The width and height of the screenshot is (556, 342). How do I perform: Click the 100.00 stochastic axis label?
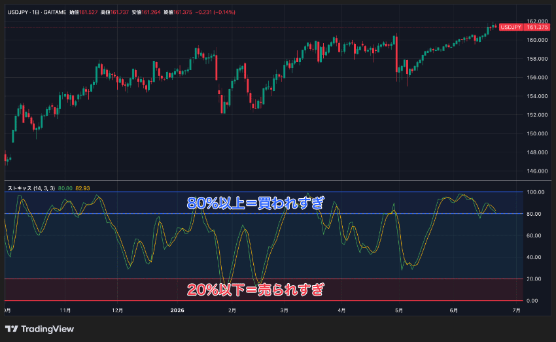click(x=536, y=192)
